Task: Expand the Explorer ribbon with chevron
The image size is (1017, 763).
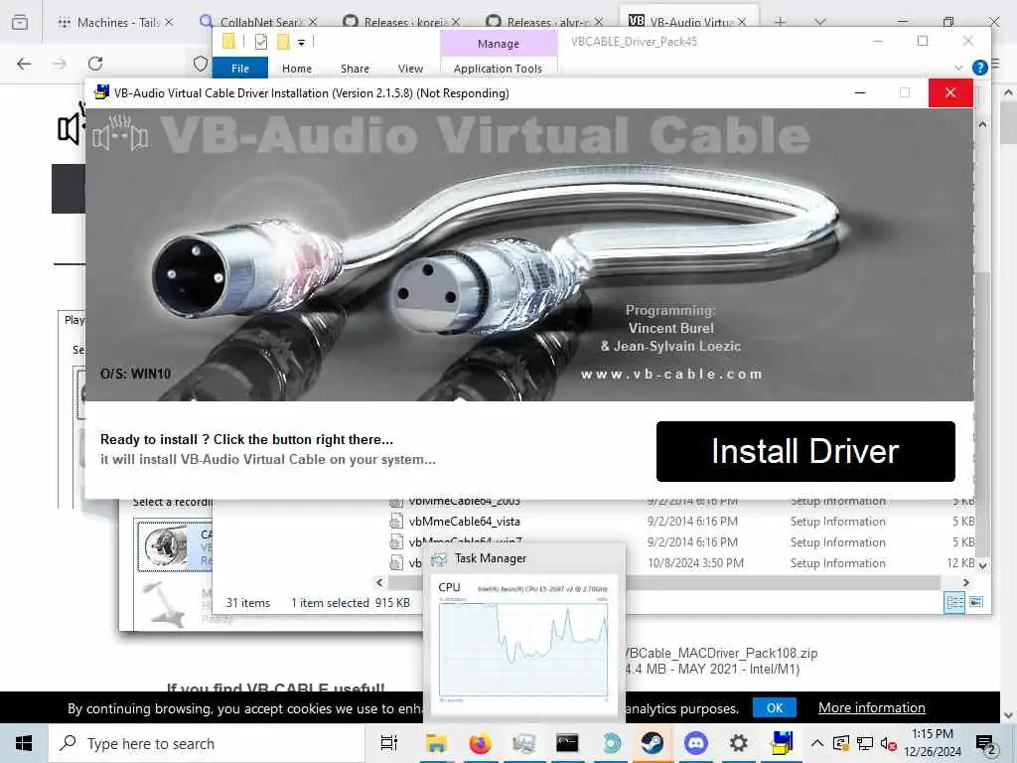Action: pyautogui.click(x=958, y=68)
